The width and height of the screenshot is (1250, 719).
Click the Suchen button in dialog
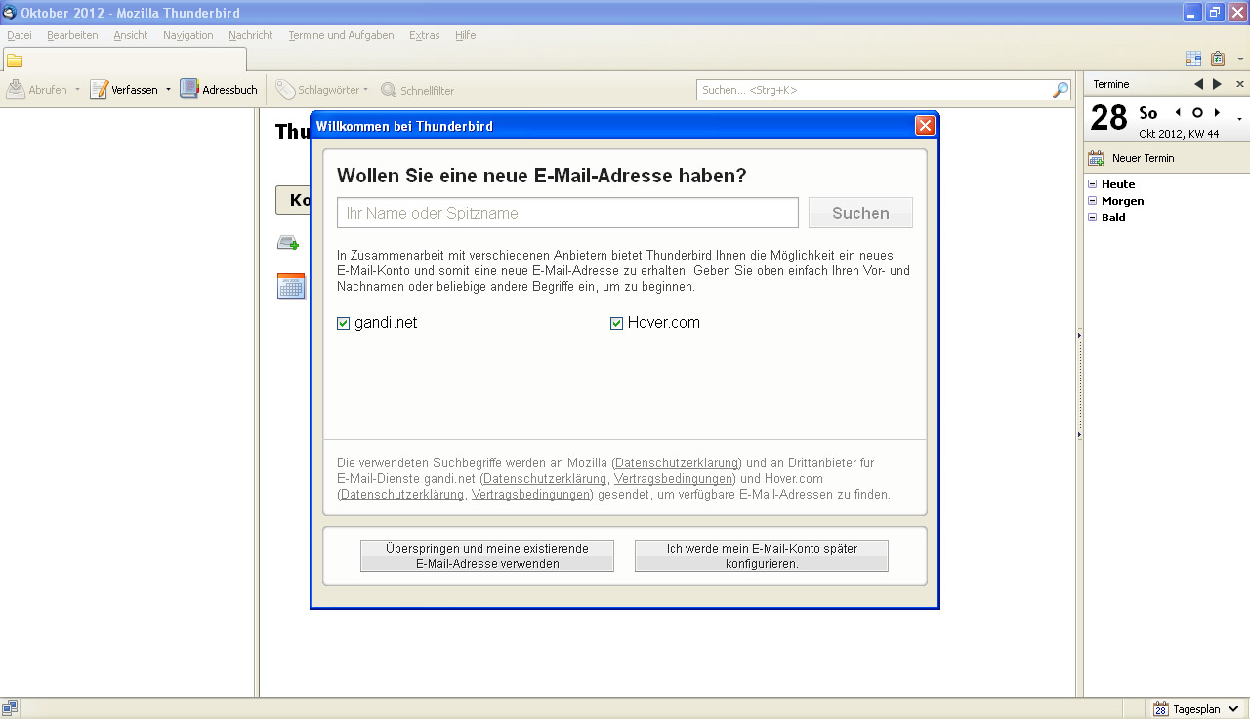[x=860, y=213]
